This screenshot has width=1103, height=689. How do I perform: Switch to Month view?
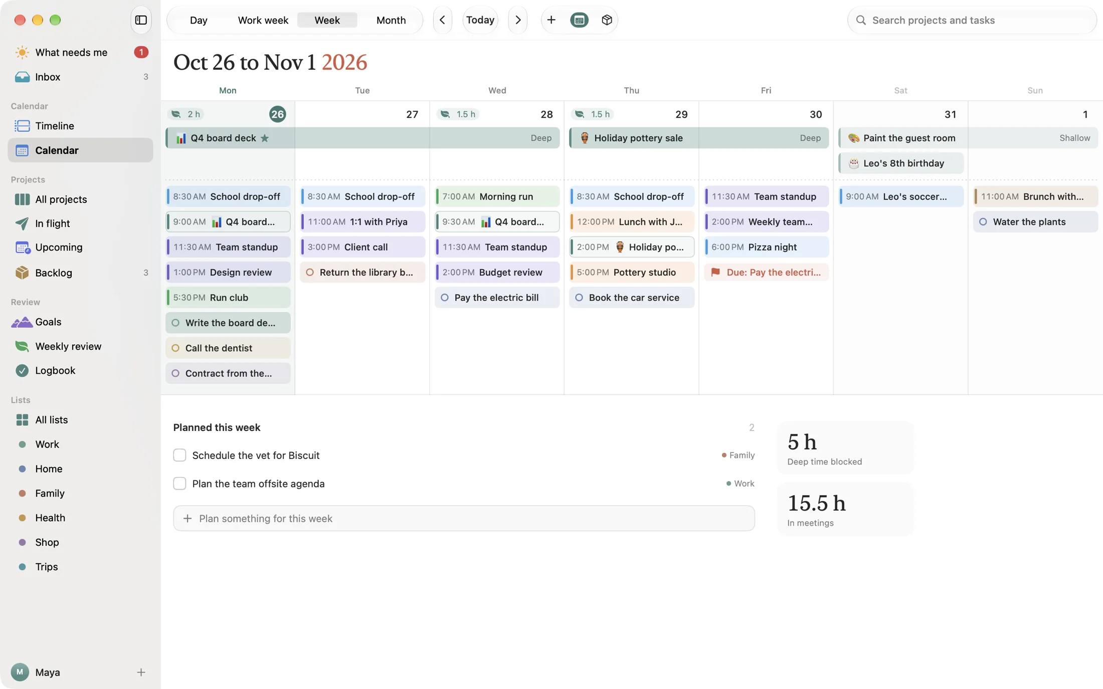(x=391, y=20)
